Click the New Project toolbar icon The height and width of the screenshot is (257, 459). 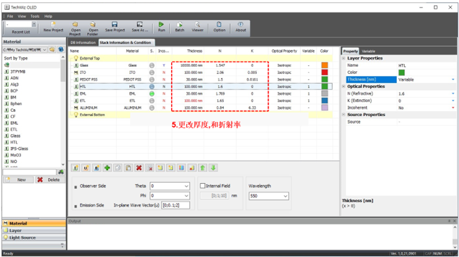point(53,25)
